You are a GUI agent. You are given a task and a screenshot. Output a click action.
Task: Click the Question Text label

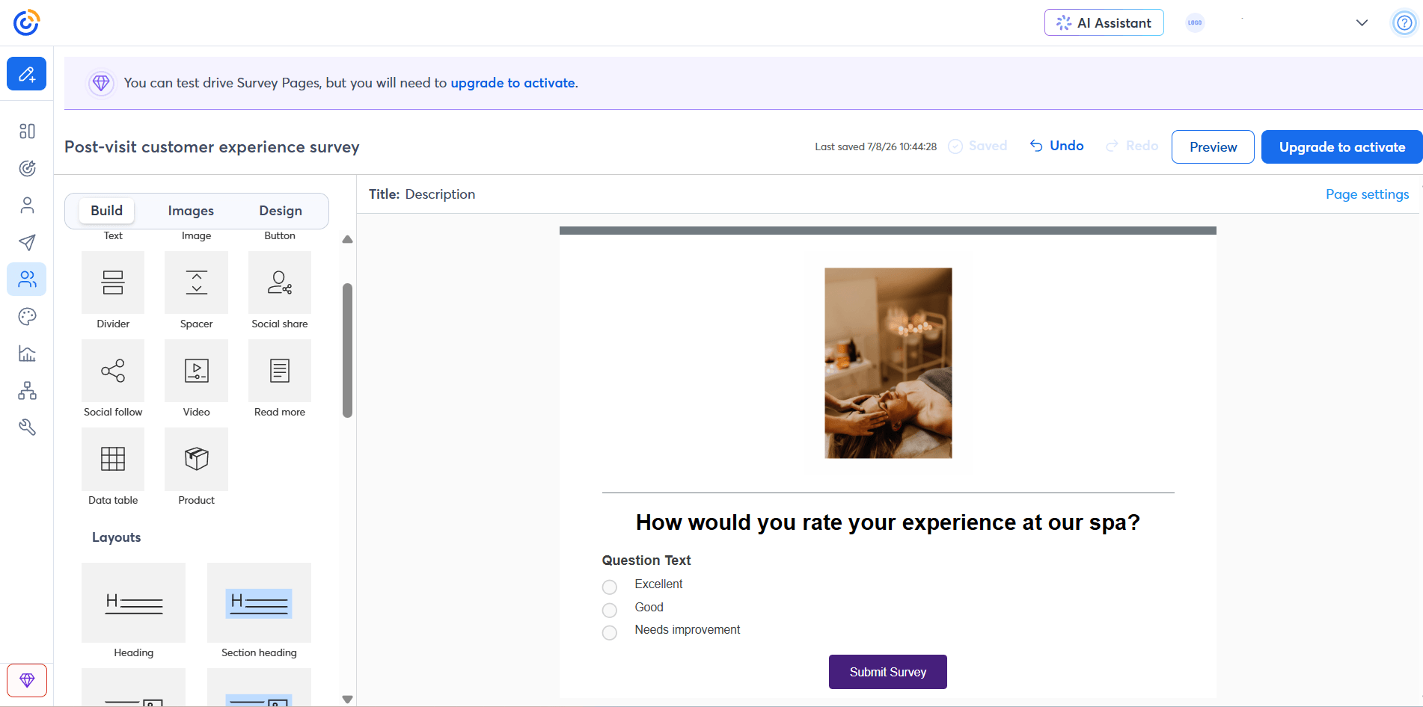[x=646, y=561]
